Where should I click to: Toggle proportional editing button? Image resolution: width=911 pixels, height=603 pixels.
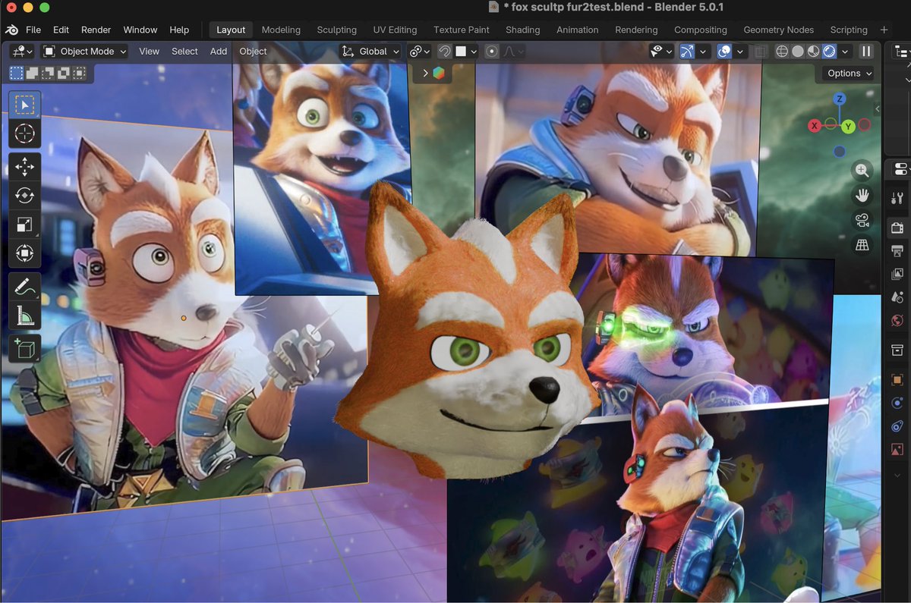click(493, 52)
